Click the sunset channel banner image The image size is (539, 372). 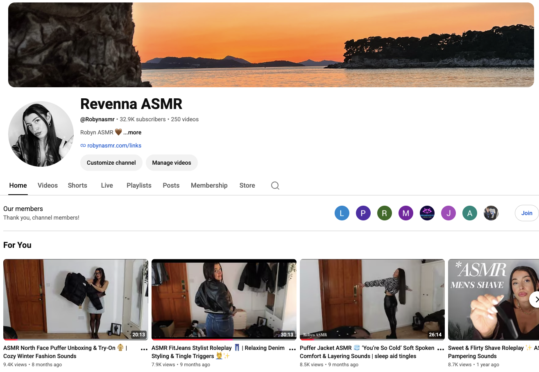(271, 45)
